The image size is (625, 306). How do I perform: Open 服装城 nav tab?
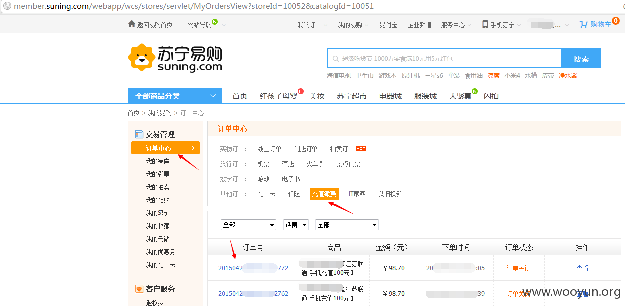[425, 96]
